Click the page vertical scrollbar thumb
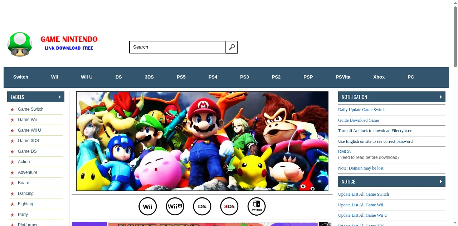The width and height of the screenshot is (458, 226). coord(455,36)
